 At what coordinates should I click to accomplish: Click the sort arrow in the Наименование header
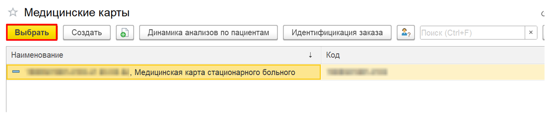310,55
